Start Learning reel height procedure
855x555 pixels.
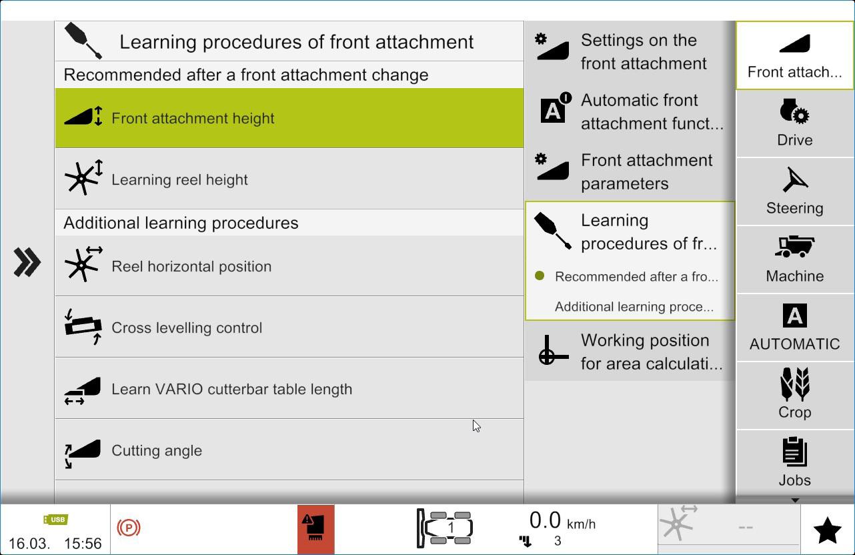tap(289, 179)
